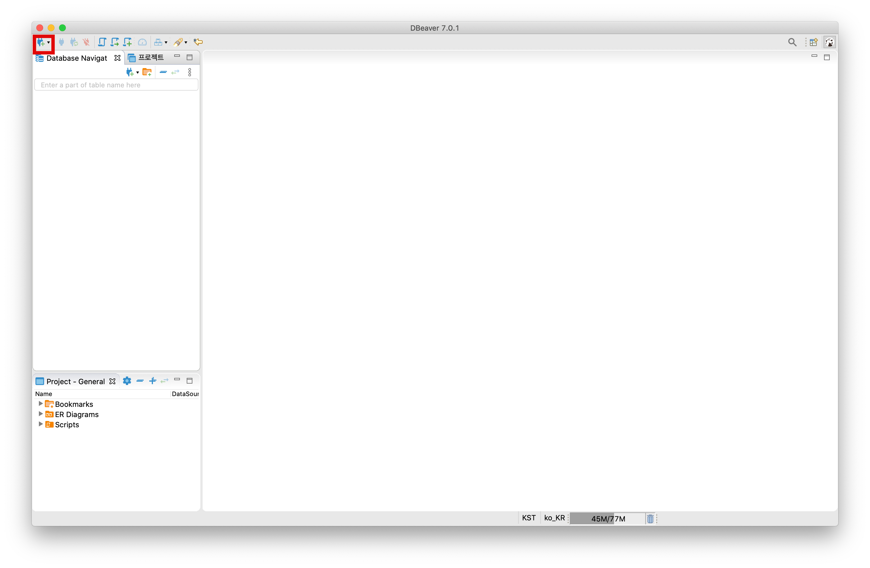This screenshot has height=568, width=870.
Task: Click the create folder icon in navigator
Action: point(147,72)
